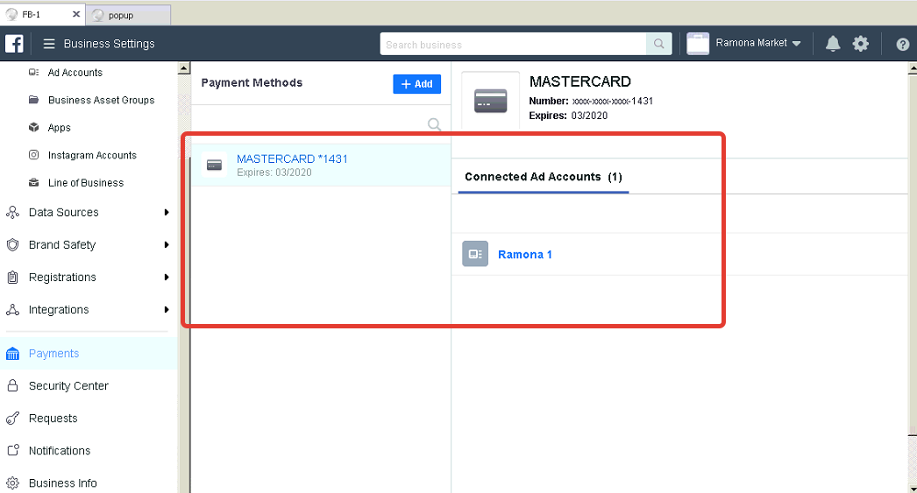Screen dimensions: 917x493
Task: Click the Notifications sidebar icon
Action: point(12,450)
